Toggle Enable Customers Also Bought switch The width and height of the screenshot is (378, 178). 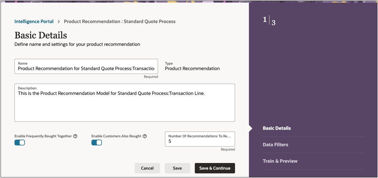[97, 143]
